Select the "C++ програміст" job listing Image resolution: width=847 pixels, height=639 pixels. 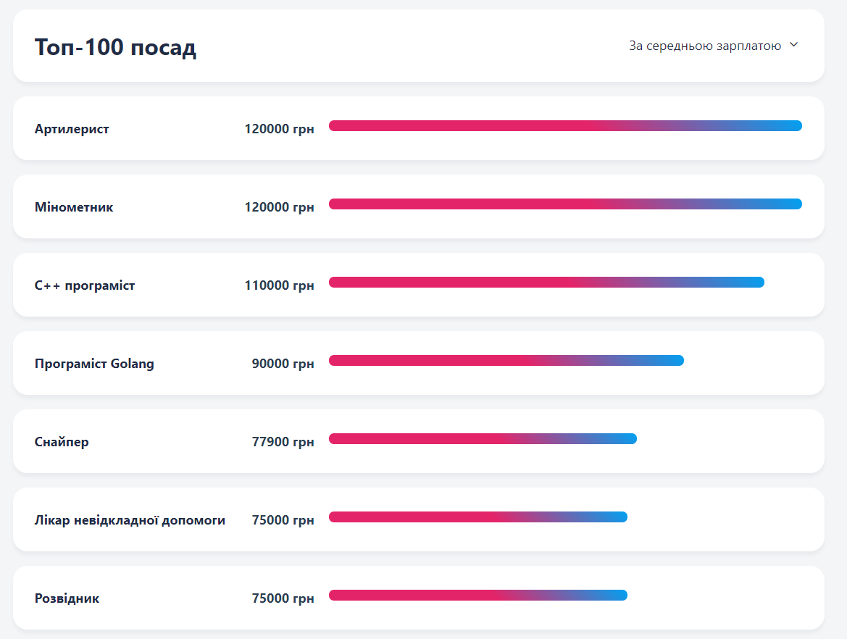click(84, 285)
